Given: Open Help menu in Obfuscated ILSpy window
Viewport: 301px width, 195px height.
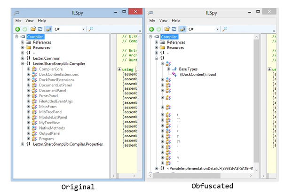Looking at the screenshot, I should (x=175, y=21).
